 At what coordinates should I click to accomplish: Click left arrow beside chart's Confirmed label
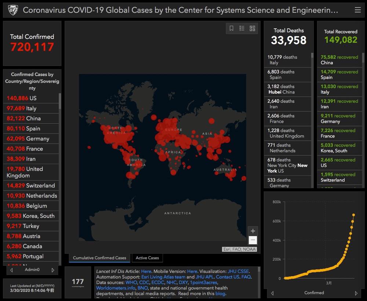point(272,293)
